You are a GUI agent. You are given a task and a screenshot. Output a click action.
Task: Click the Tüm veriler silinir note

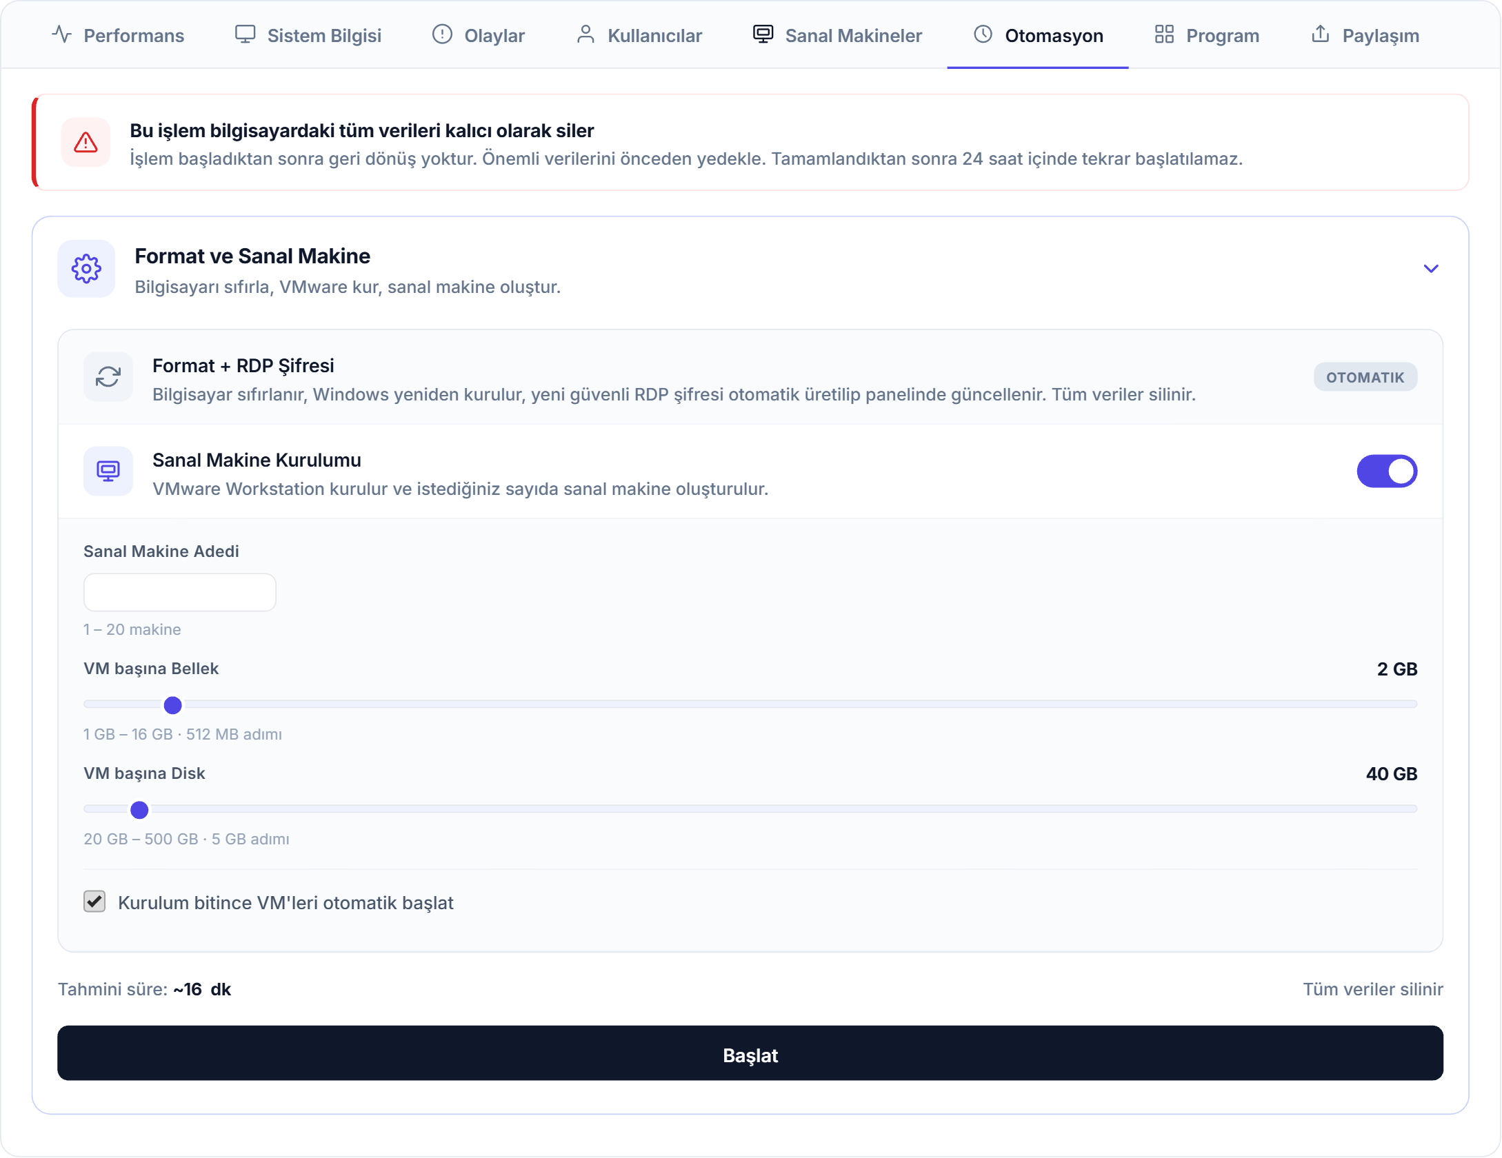pyautogui.click(x=1373, y=990)
